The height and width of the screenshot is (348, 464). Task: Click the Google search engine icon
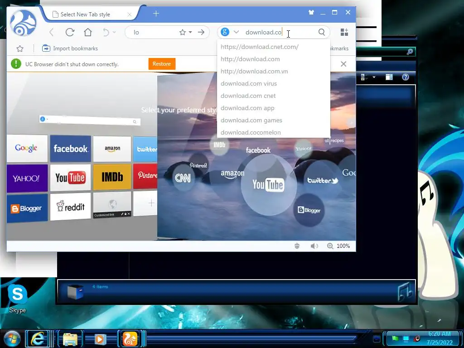coord(225,32)
